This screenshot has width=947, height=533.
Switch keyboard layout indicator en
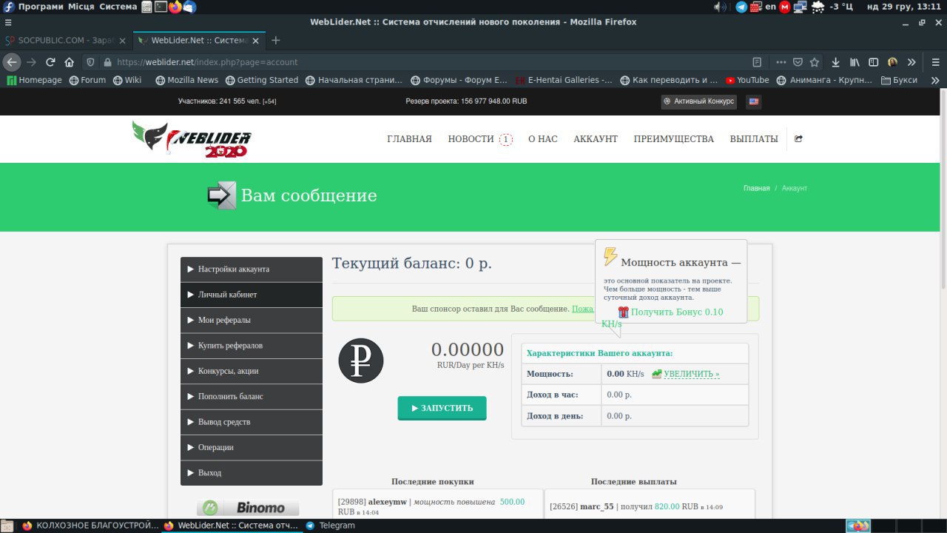(770, 7)
